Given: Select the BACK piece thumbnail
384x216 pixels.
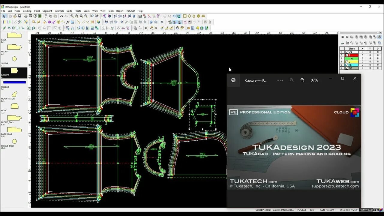Looking at the screenshot, I should (x=14, y=35).
